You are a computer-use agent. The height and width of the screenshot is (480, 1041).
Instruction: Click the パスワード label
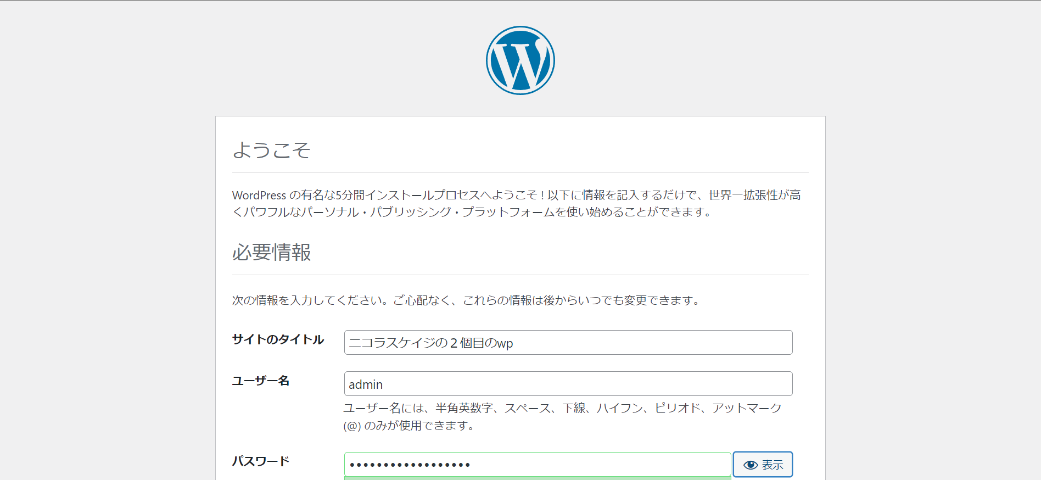[261, 461]
